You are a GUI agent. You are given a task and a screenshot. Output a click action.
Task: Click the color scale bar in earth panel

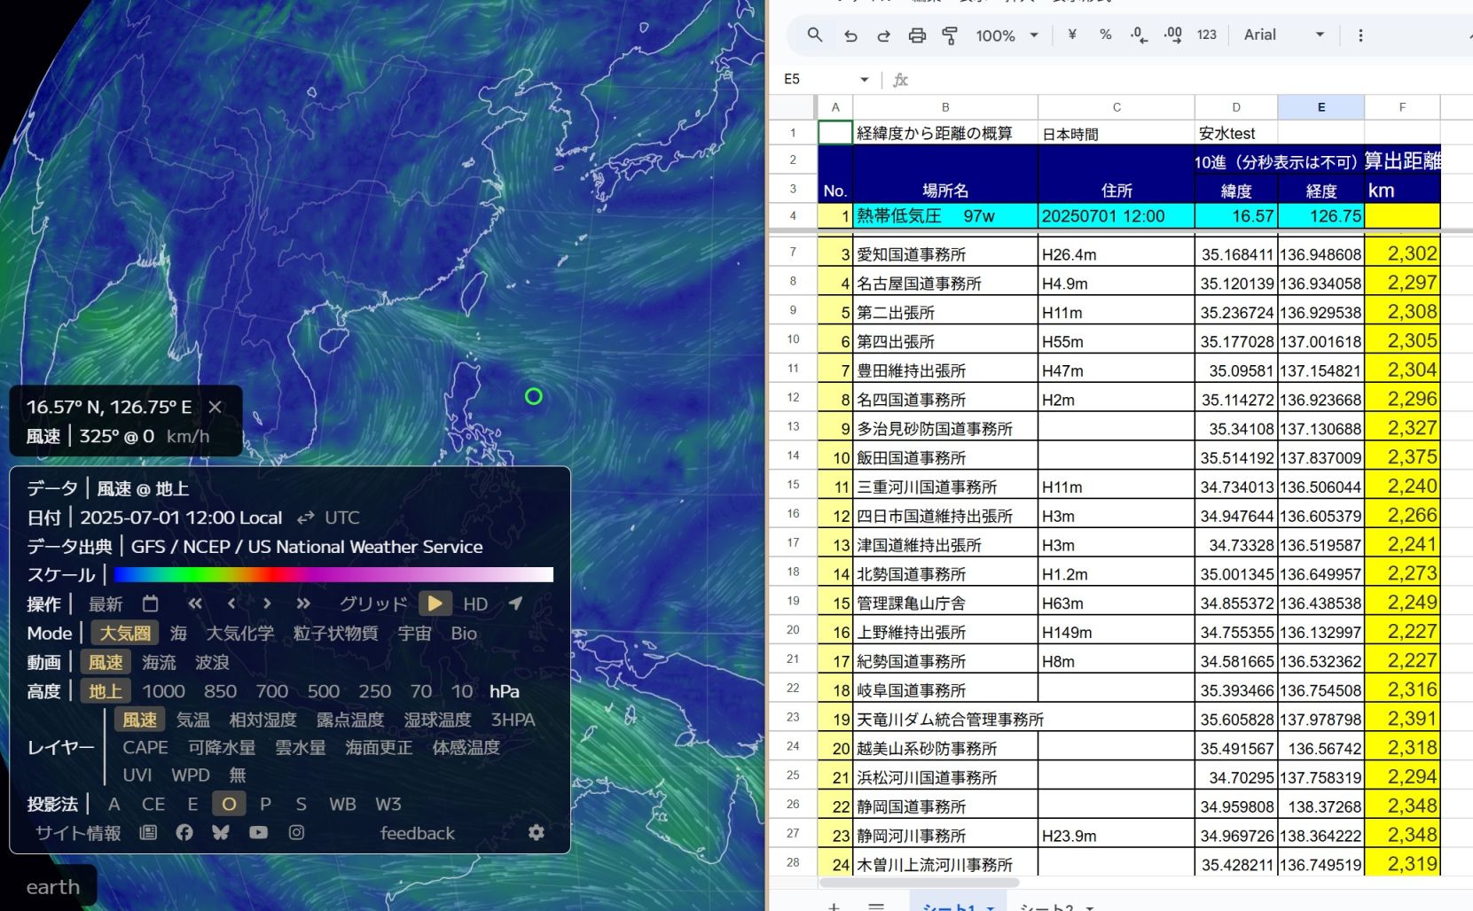pyautogui.click(x=333, y=574)
